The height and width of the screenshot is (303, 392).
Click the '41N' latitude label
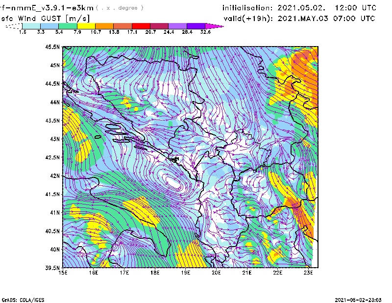(x=55, y=213)
